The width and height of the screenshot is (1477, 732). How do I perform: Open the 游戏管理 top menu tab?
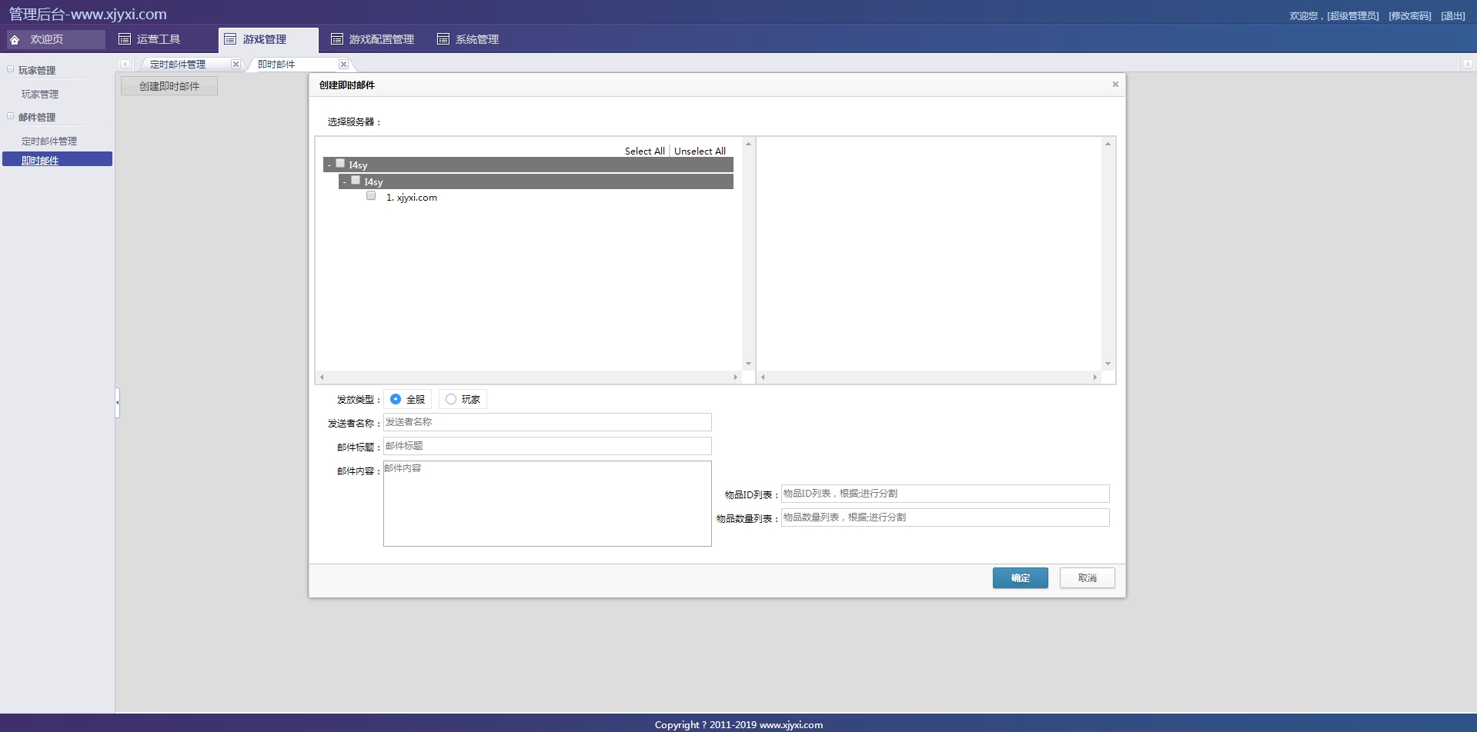tap(264, 39)
